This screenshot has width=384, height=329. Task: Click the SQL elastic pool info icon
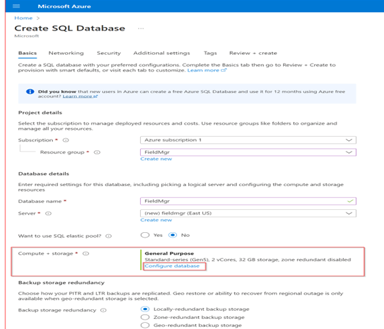point(108,236)
